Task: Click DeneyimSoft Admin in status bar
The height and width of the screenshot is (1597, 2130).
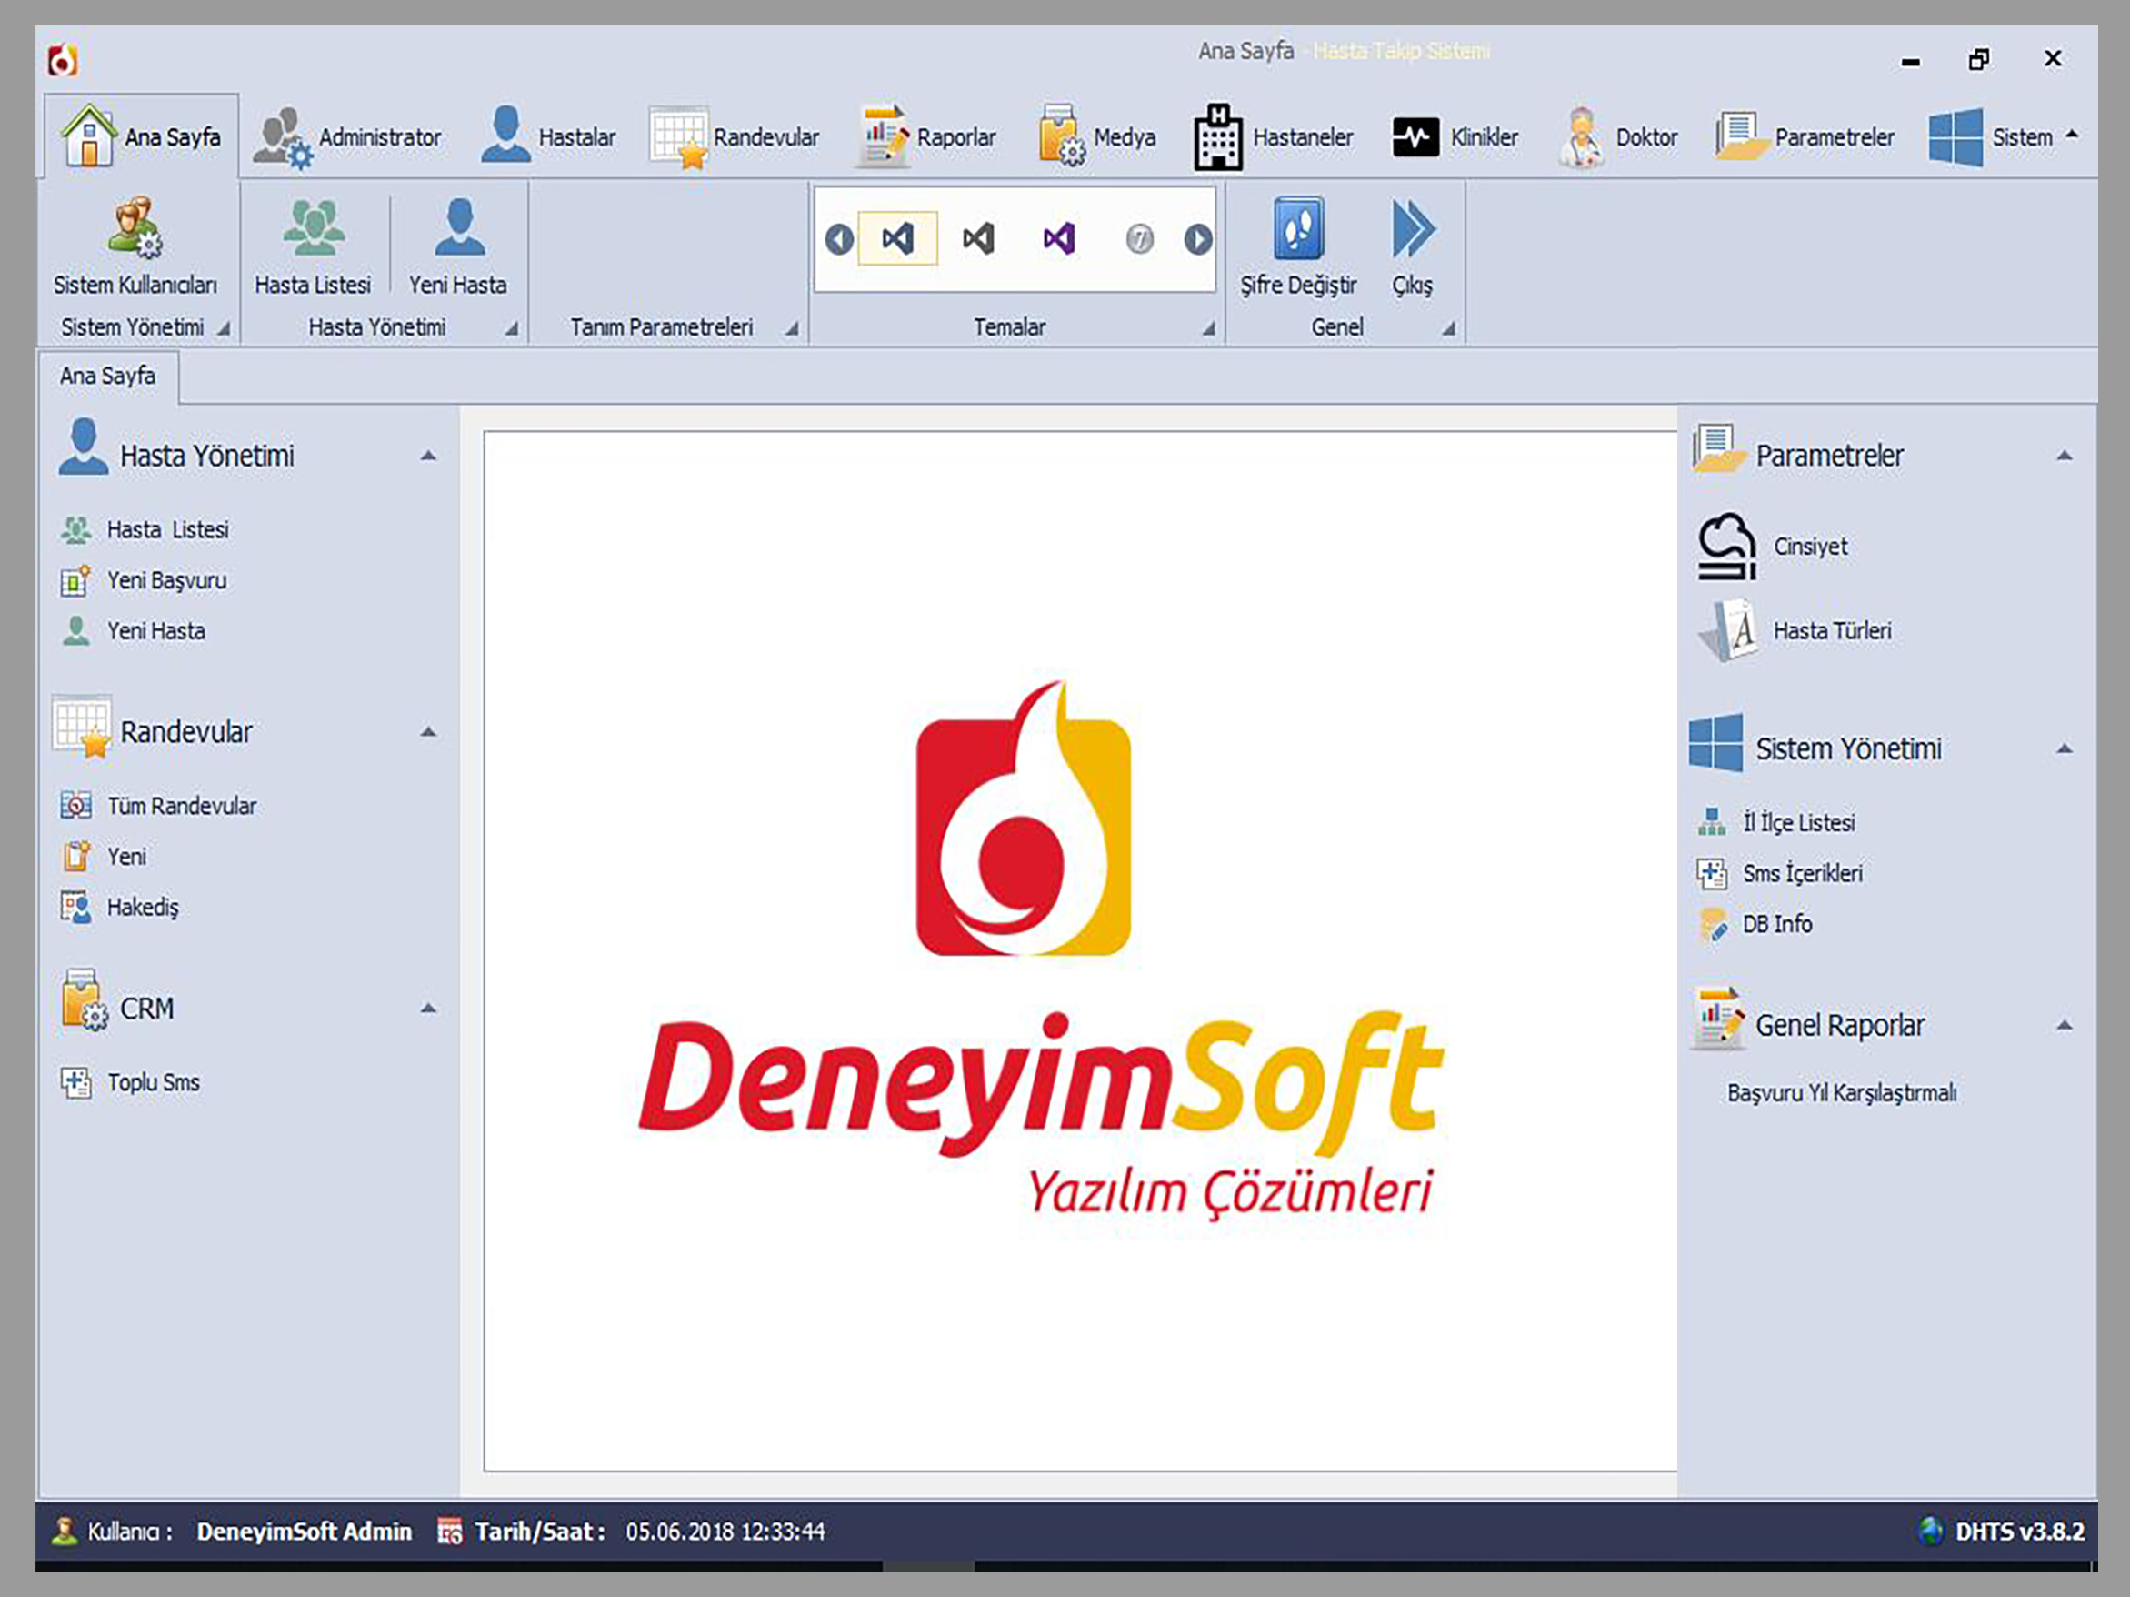Action: tap(305, 1532)
